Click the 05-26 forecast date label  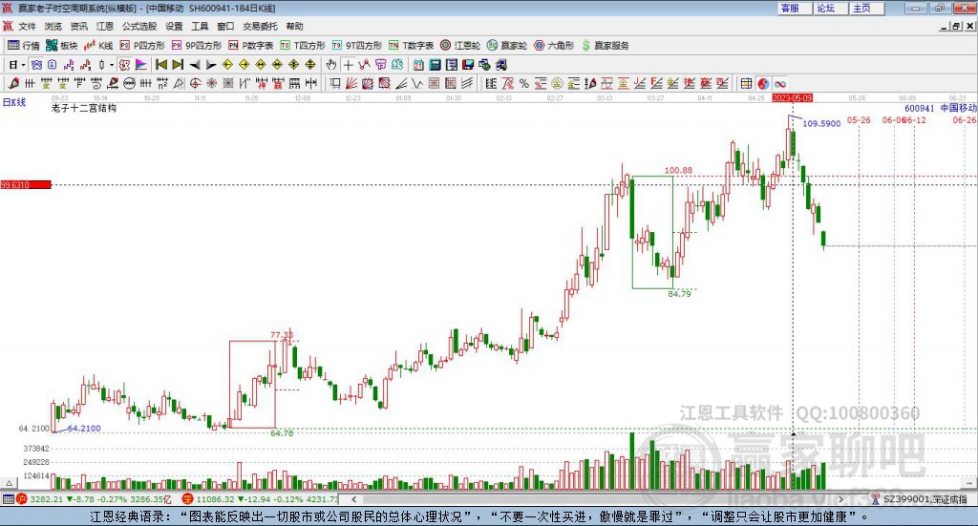pyautogui.click(x=859, y=120)
